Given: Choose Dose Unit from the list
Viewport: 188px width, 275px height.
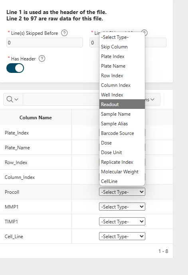Looking at the screenshot, I should [122, 153].
